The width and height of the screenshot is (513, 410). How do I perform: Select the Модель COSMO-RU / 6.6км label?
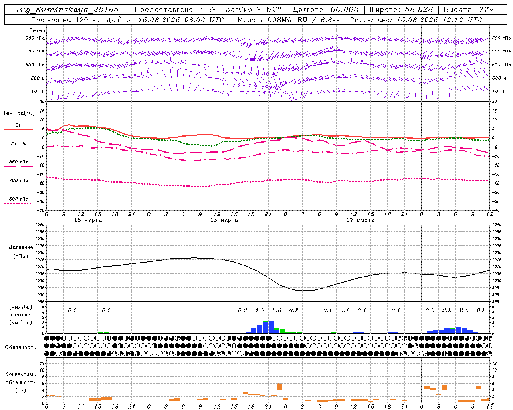289,20
